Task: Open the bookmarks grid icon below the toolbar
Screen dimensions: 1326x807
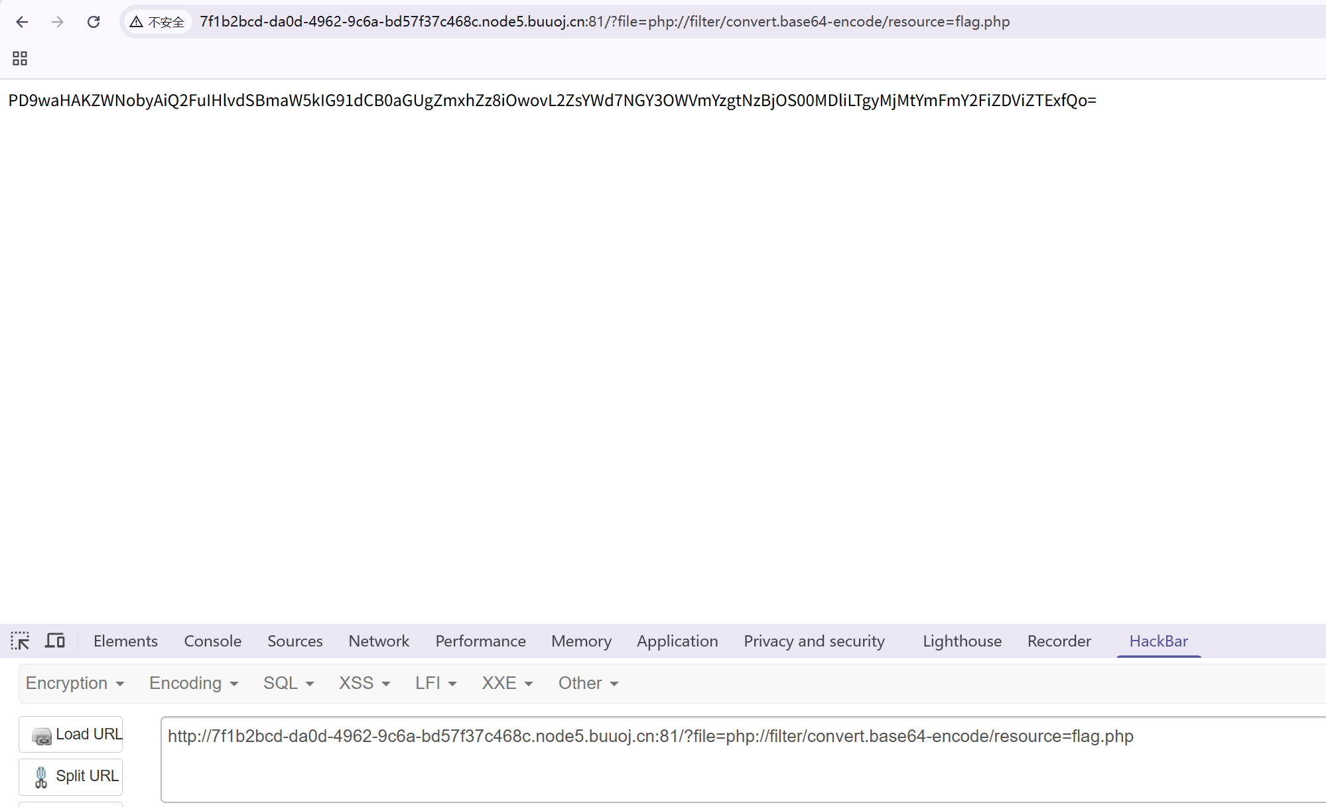Action: coord(19,58)
